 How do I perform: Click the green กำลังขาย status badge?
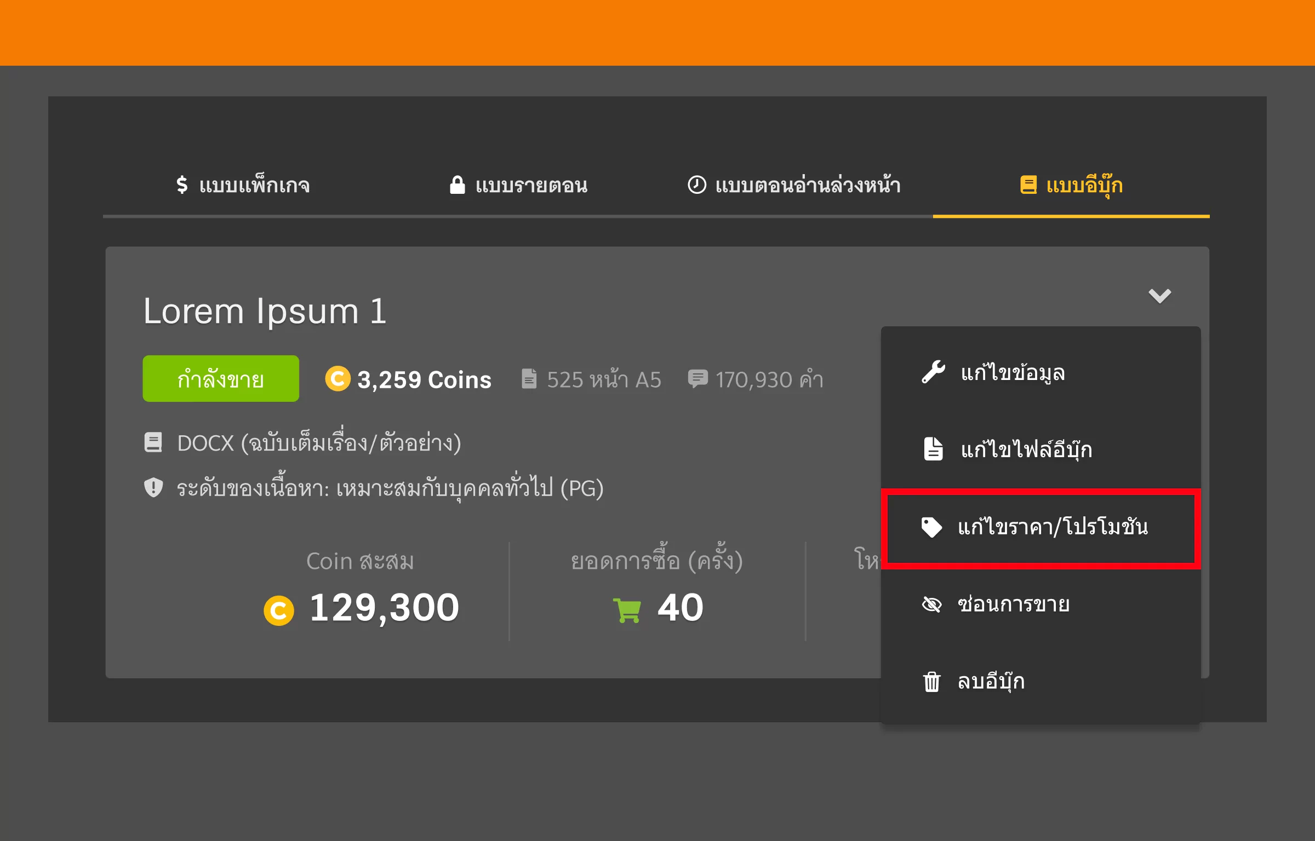pyautogui.click(x=221, y=379)
